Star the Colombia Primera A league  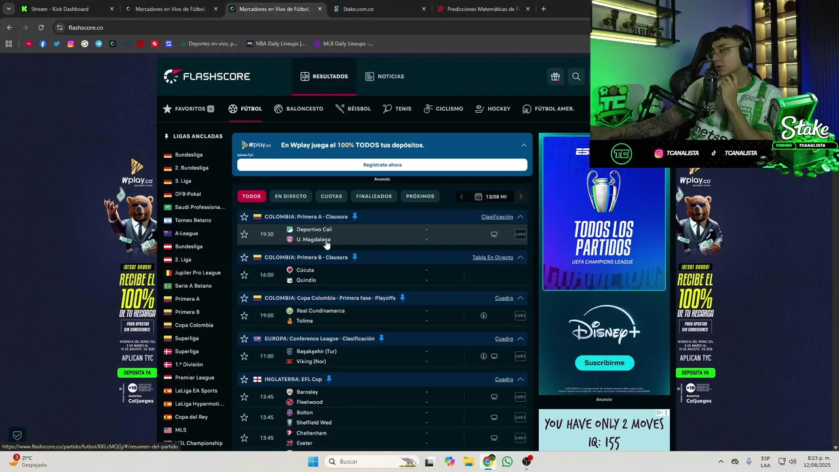click(244, 217)
